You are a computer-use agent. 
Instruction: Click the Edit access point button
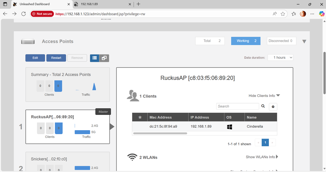click(x=35, y=58)
